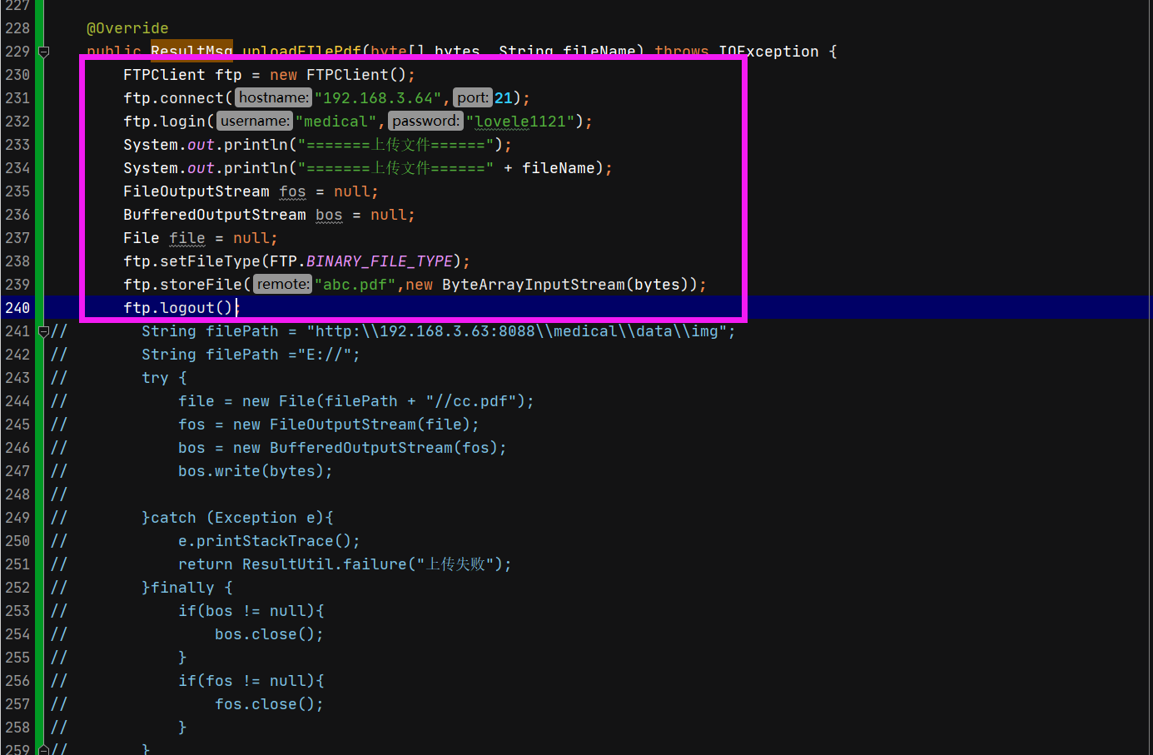Click fos.close() on line 257
The width and height of the screenshot is (1153, 755).
tap(265, 704)
